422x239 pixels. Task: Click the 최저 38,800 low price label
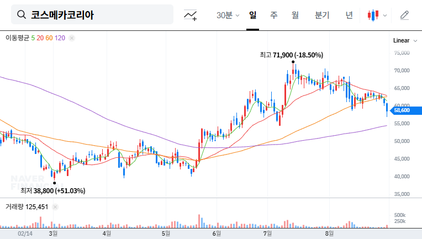53,191
